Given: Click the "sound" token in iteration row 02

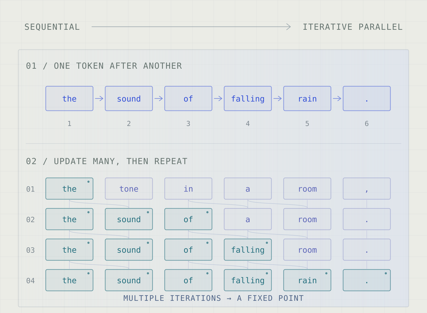Looking at the screenshot, I should click(x=129, y=219).
